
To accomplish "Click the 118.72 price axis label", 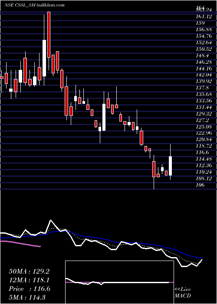I will pos(204,146).
